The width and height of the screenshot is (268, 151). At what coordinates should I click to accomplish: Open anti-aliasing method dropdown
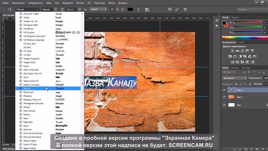pos(98,9)
